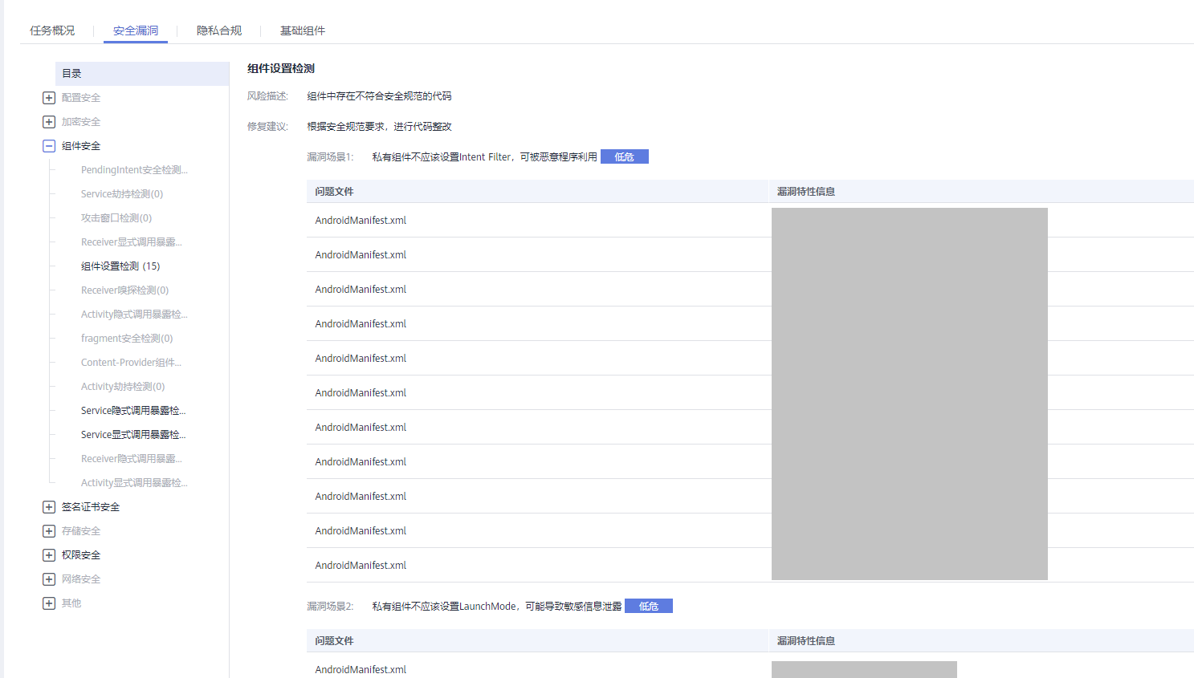Screen dimensions: 1194x678
Task: Go back to the 任务概况 tab
Action: tap(51, 30)
